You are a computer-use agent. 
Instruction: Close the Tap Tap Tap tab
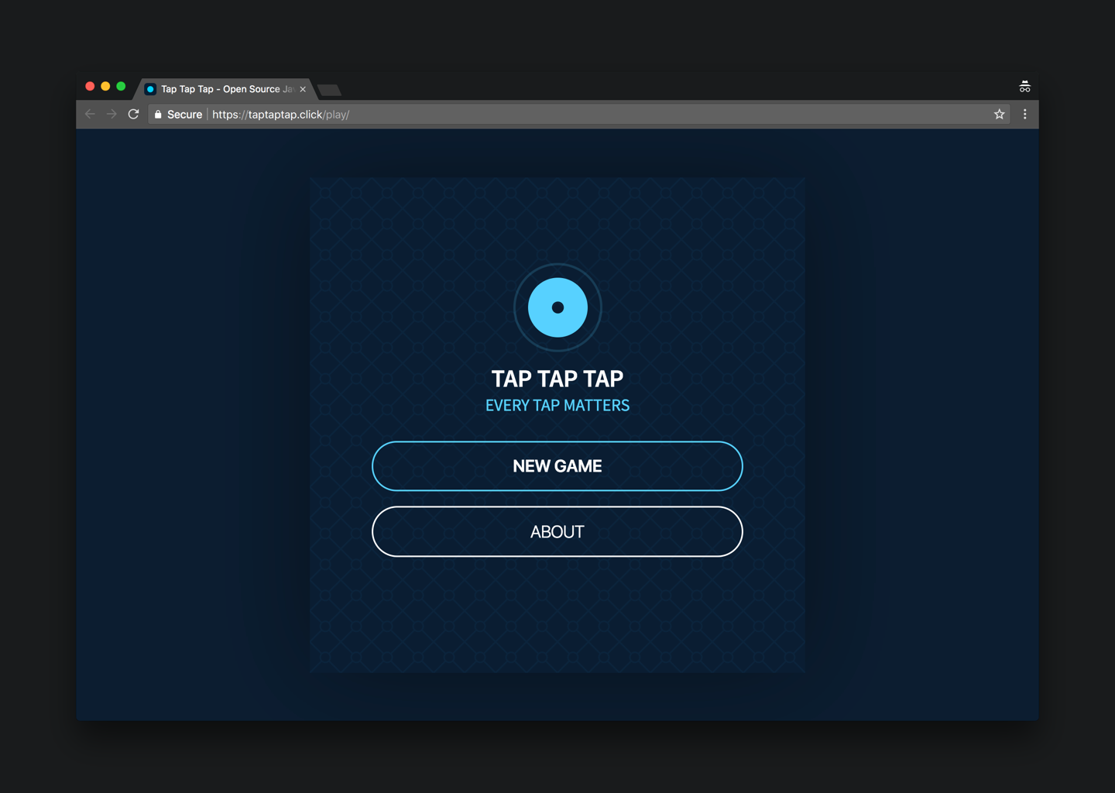[x=302, y=89]
